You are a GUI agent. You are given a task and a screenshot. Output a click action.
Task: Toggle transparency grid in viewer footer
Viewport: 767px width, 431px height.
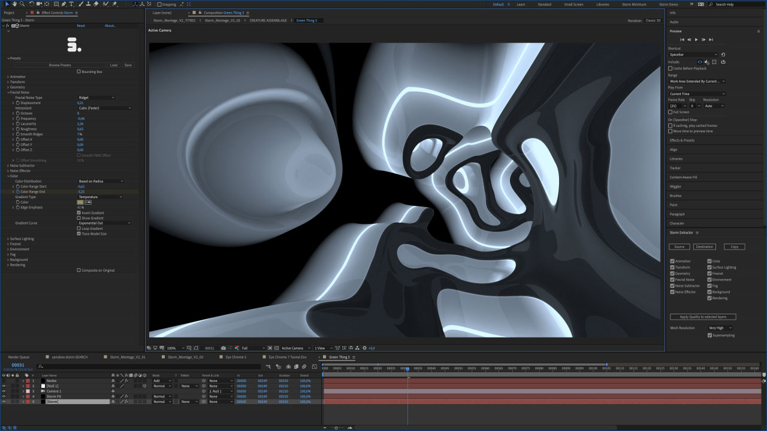point(276,348)
